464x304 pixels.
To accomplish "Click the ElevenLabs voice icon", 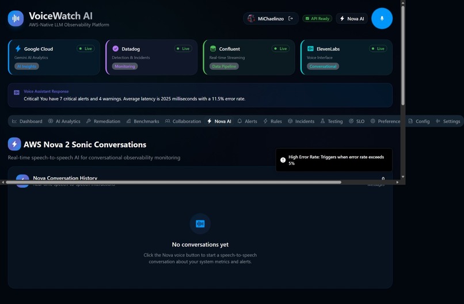I will [x=310, y=48].
